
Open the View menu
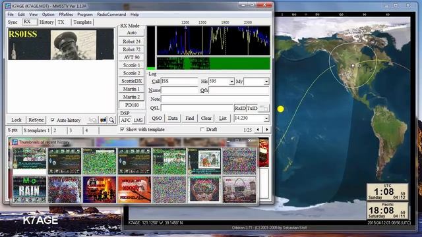pos(34,14)
